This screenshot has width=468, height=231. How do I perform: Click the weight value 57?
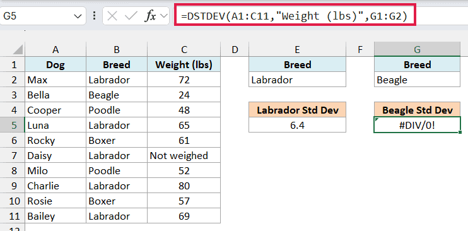(x=184, y=201)
